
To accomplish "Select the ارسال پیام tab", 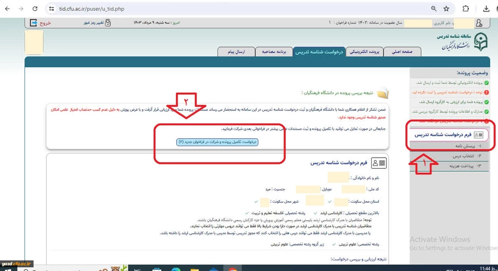I will pyautogui.click(x=236, y=52).
